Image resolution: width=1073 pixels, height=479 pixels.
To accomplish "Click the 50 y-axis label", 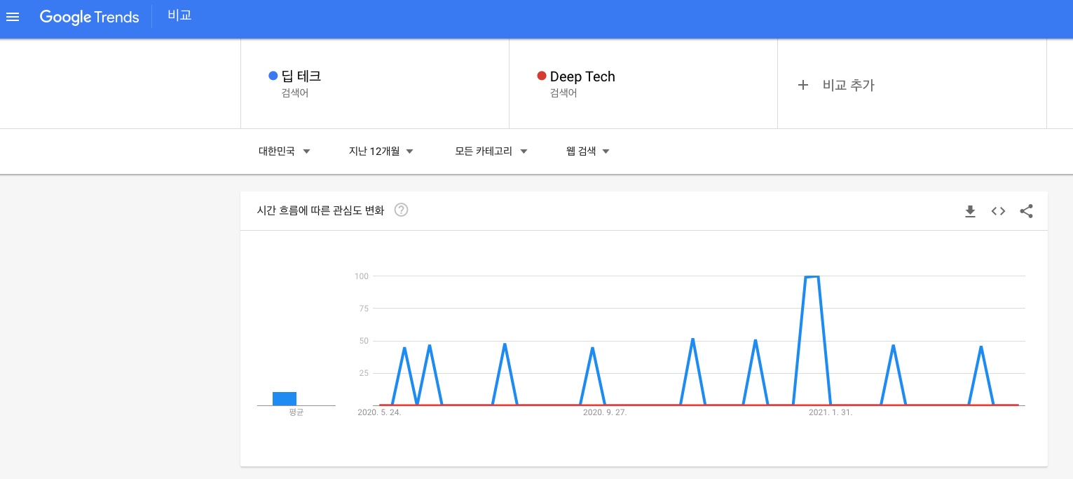I will click(364, 340).
